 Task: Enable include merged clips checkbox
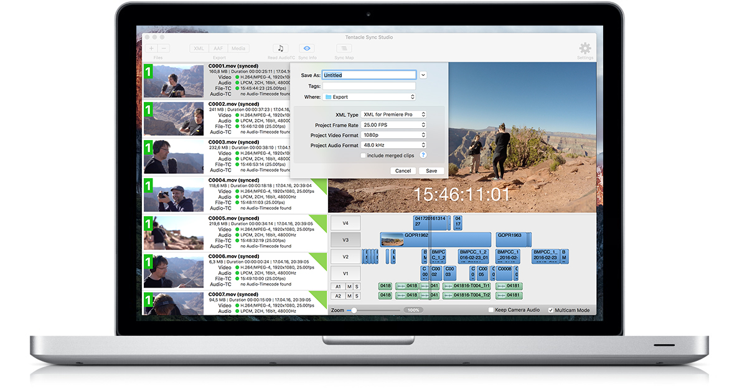tap(364, 156)
